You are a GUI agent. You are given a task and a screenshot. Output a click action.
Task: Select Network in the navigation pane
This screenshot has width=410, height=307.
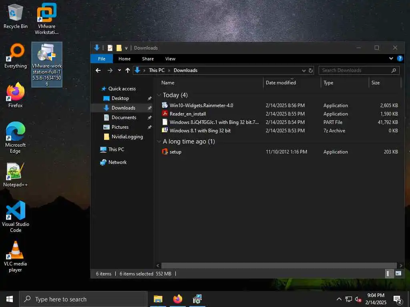117,162
